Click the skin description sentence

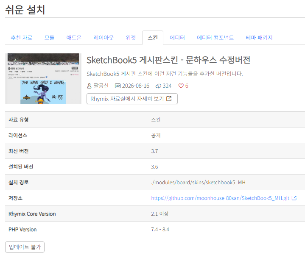165,74
